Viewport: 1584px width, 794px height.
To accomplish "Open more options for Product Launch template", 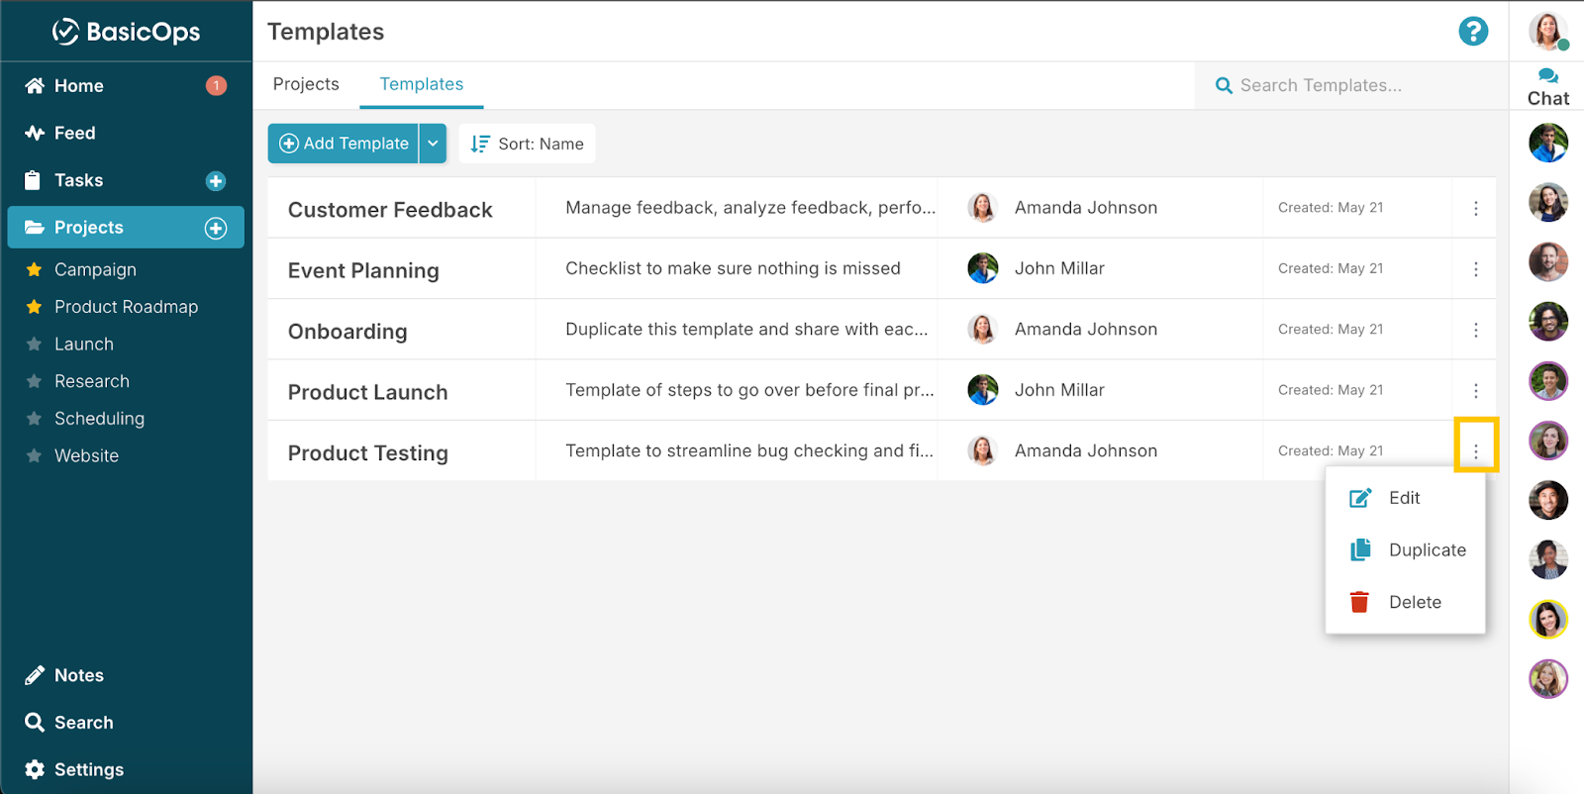I will (1475, 391).
